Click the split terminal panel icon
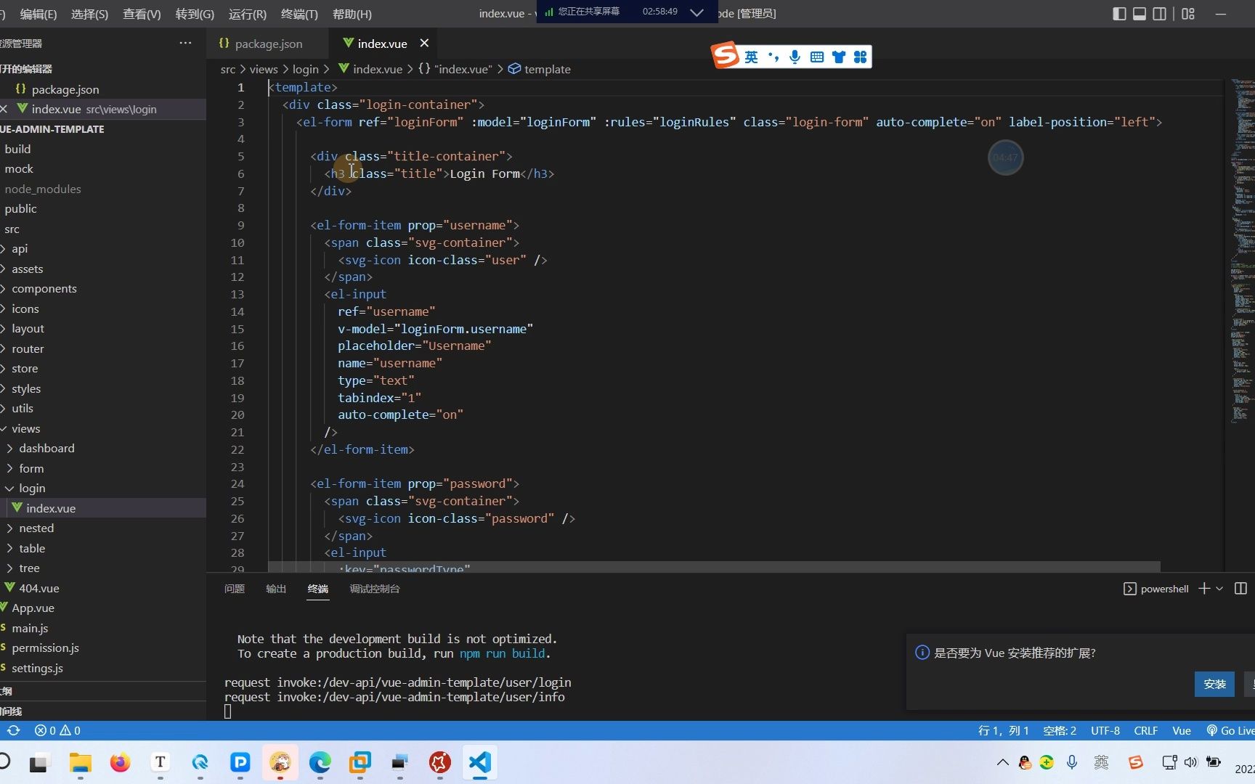 1241,589
